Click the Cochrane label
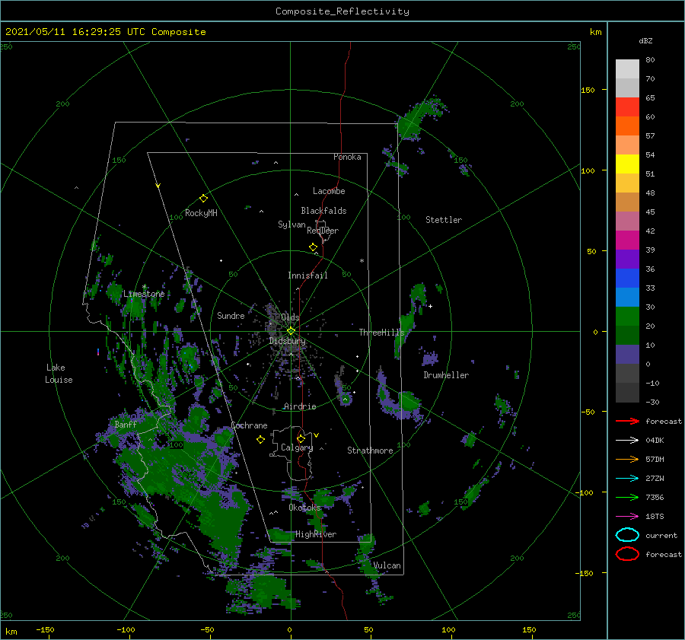The width and height of the screenshot is (685, 640). click(249, 425)
